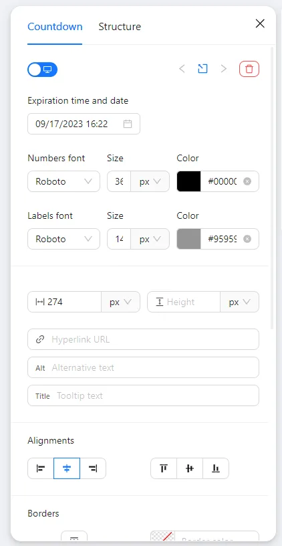Go to previous element using left arrow
The height and width of the screenshot is (546, 282).
pos(182,69)
